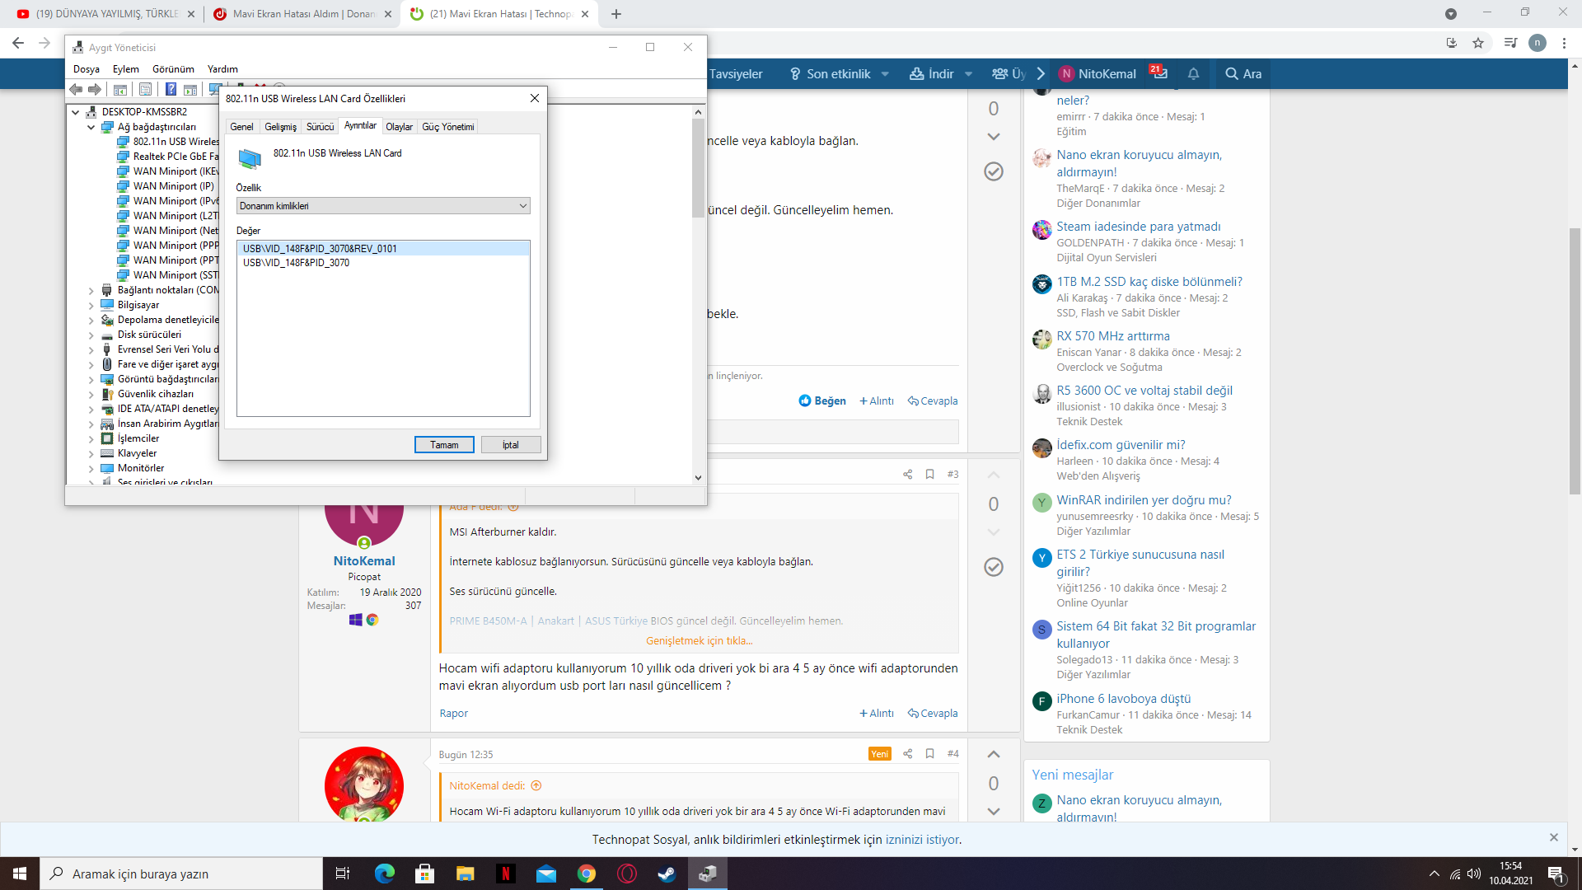Click the blue Help icon in Device Manager toolbar
1582x890 pixels.
click(x=171, y=89)
